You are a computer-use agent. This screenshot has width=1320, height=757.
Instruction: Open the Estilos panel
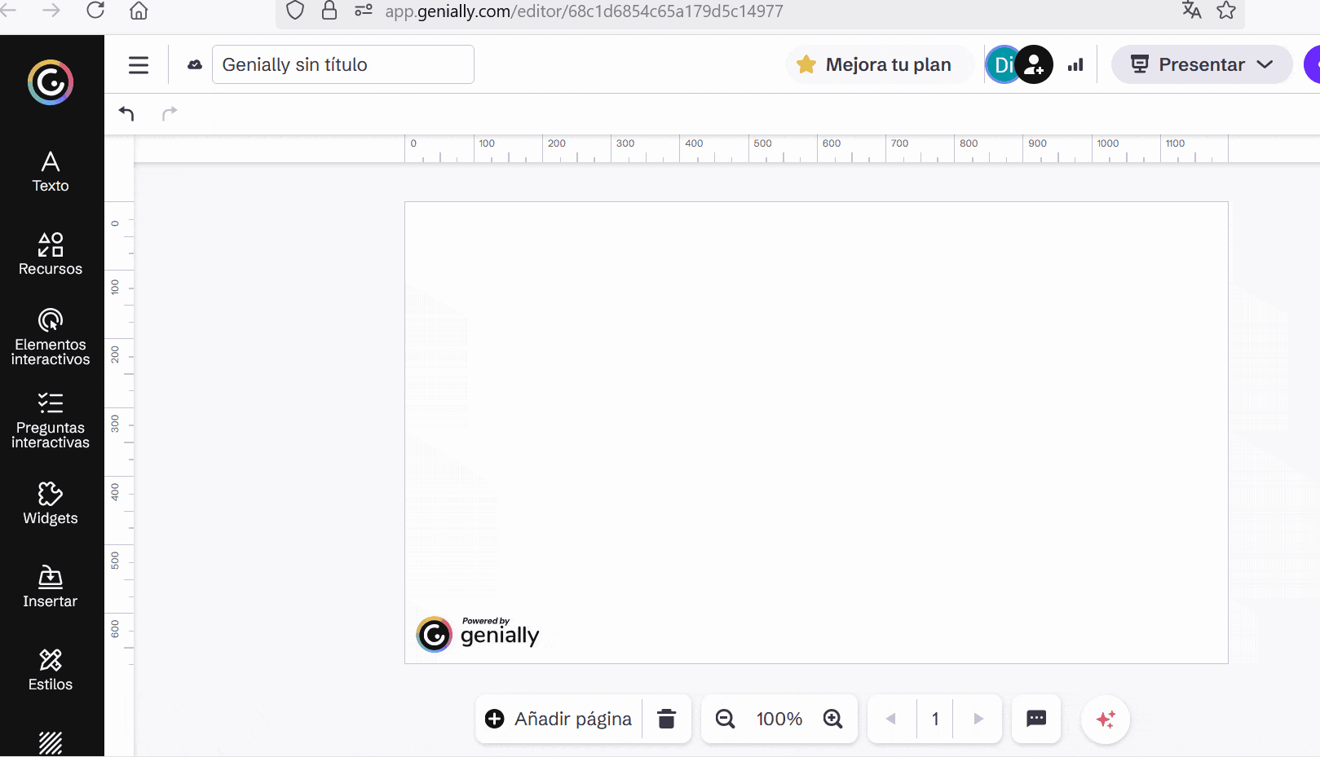[x=51, y=670]
